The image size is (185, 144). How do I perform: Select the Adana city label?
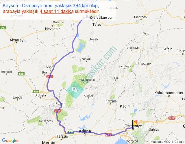click(x=85, y=131)
